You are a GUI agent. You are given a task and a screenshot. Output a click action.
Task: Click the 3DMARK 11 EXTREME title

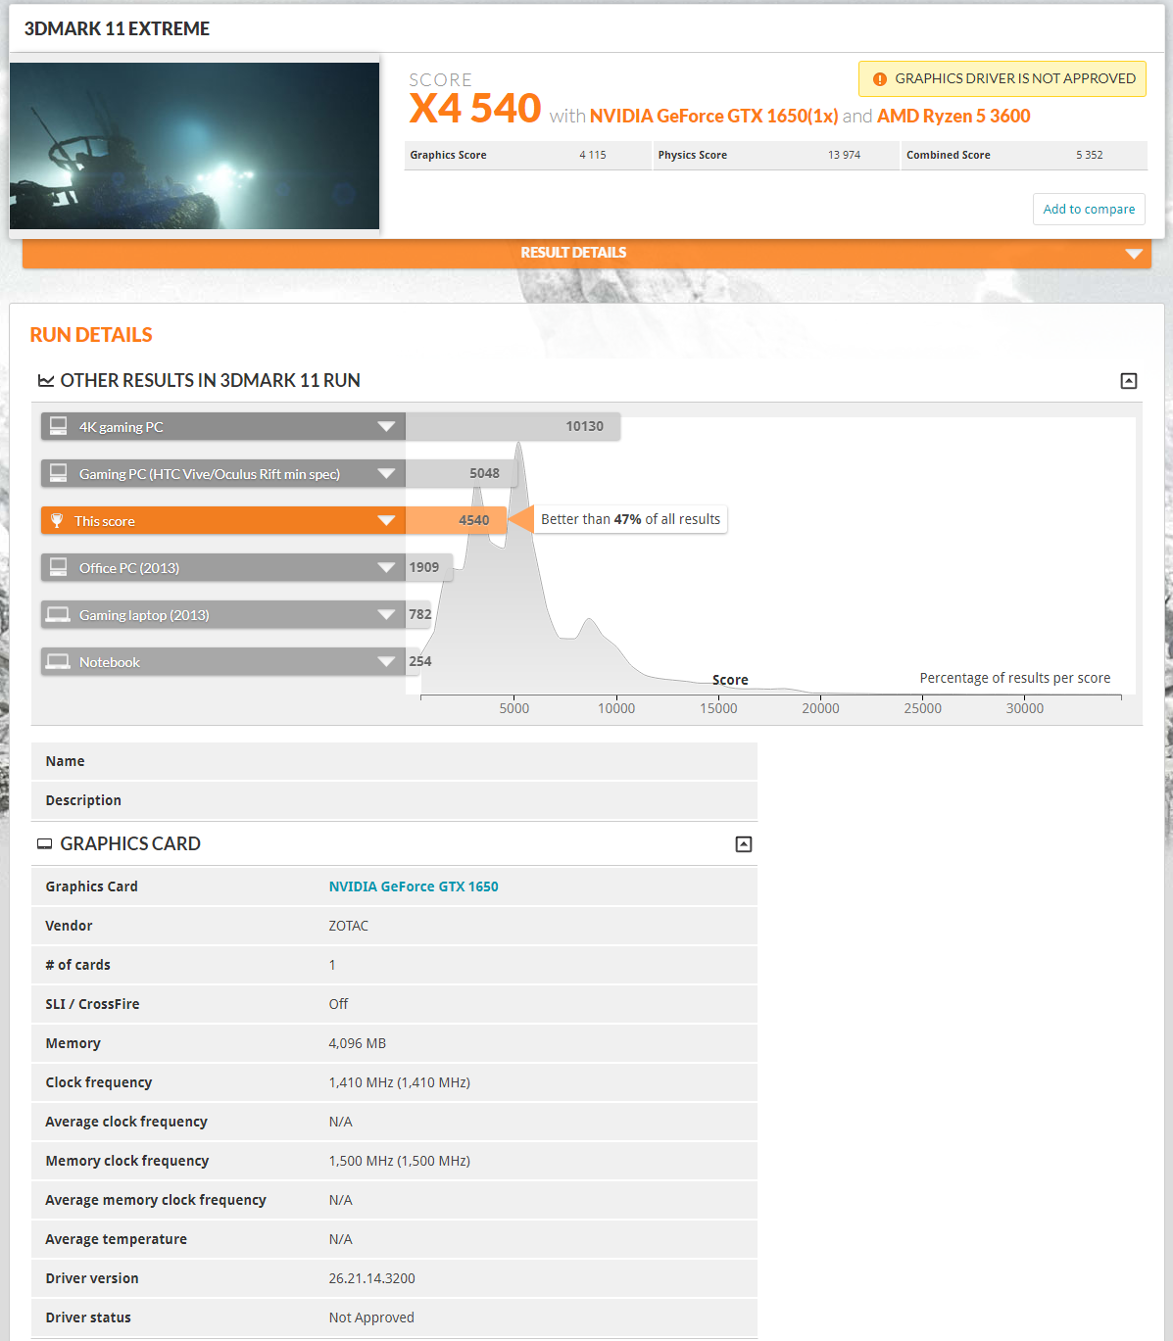pyautogui.click(x=117, y=28)
